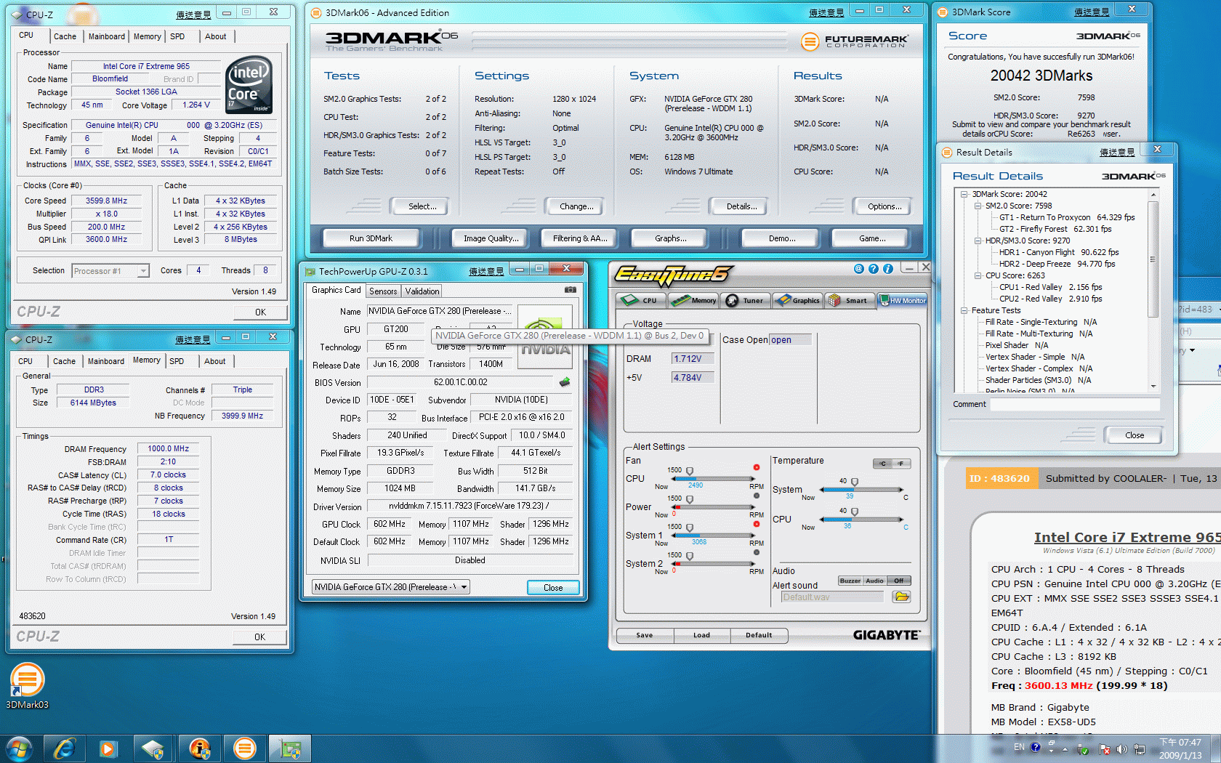The height and width of the screenshot is (763, 1221).
Task: Open the 3DMark03 desktop shortcut
Action: [x=27, y=686]
